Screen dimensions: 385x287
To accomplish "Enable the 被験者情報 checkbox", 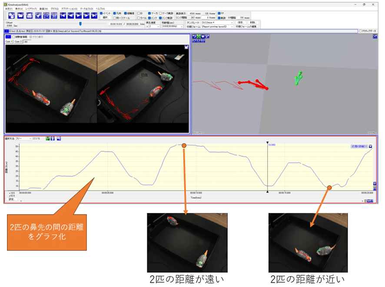I will click(14, 37).
